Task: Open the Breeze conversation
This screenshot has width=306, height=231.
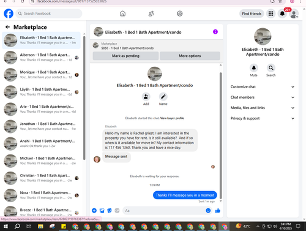Action: pos(42,211)
